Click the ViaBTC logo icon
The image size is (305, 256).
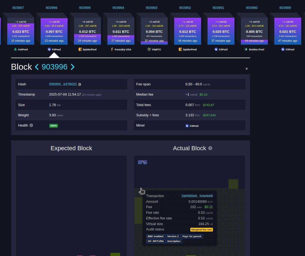point(149,50)
